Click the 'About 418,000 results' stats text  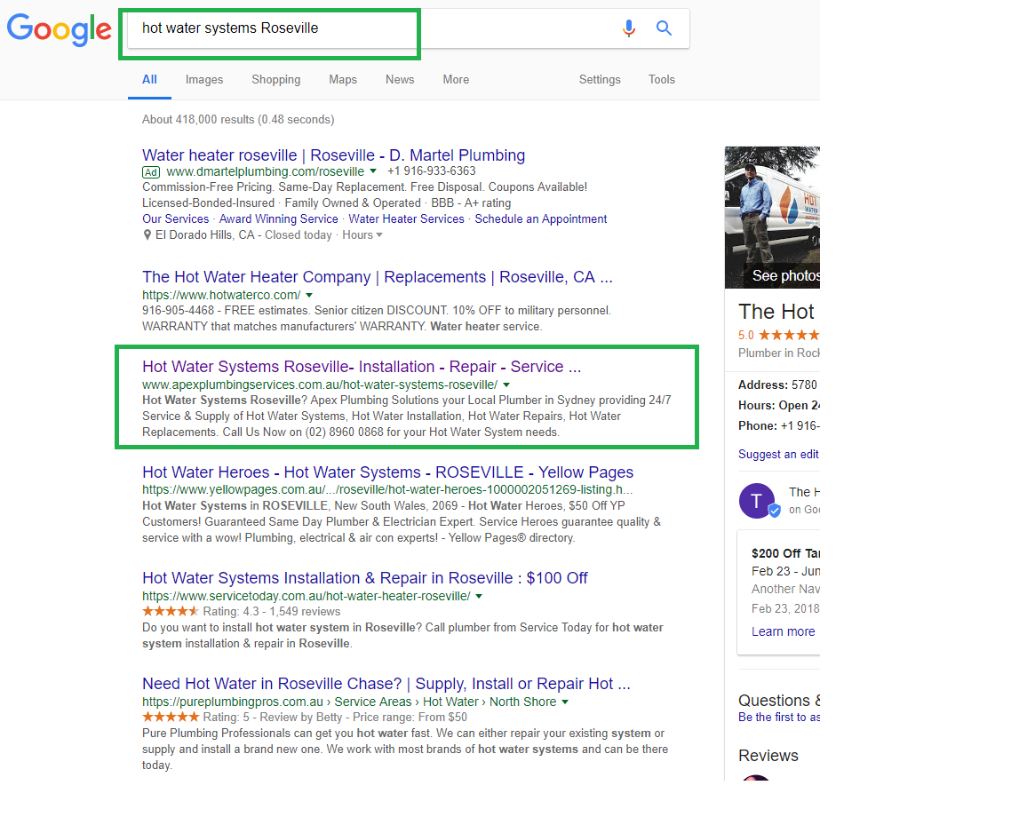click(x=238, y=119)
